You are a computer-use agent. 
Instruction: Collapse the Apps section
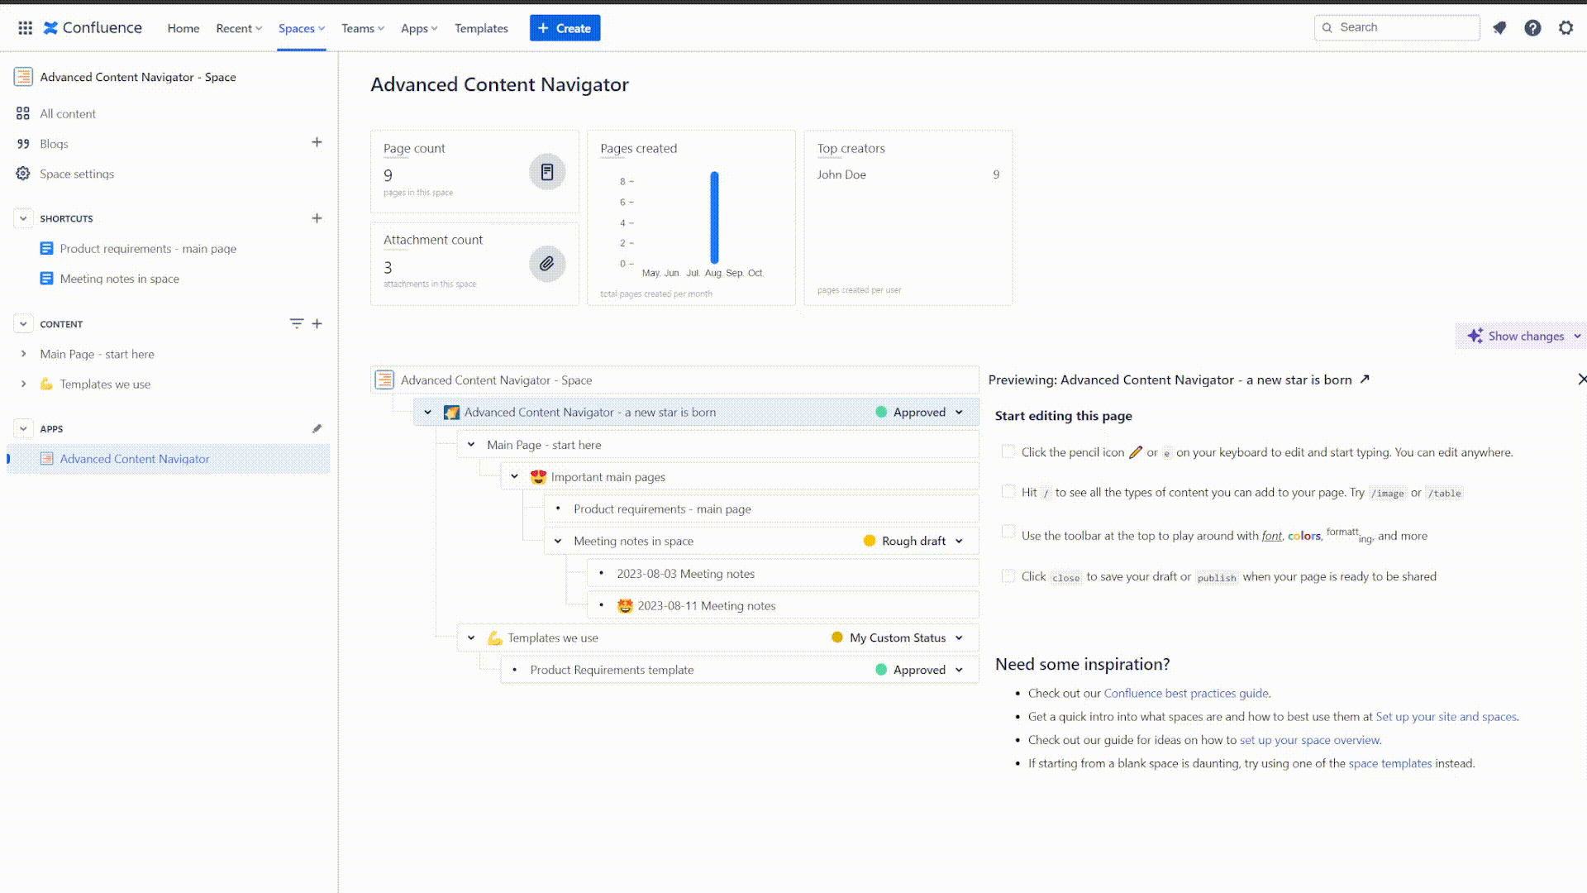[23, 428]
